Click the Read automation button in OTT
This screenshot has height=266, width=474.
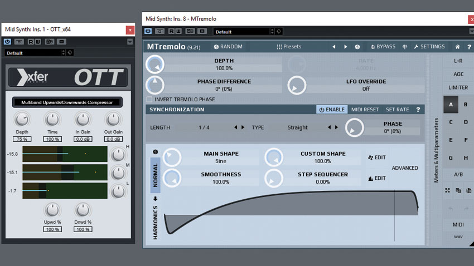pyautogui.click(x=31, y=42)
